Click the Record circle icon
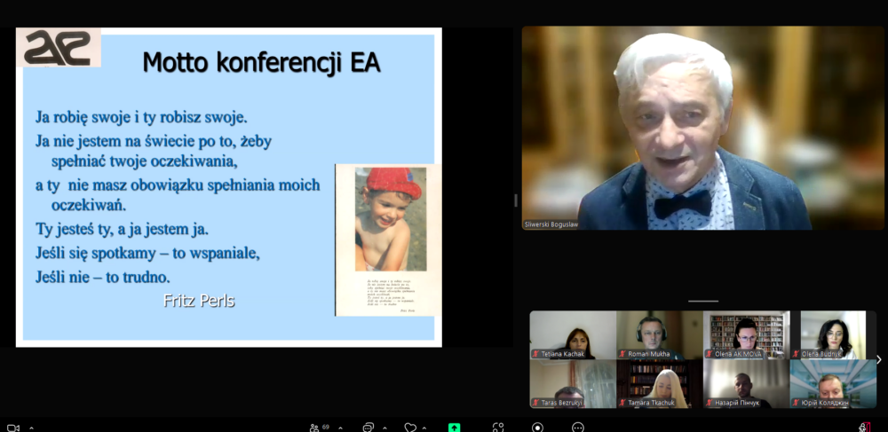This screenshot has height=432, width=888. [x=537, y=427]
